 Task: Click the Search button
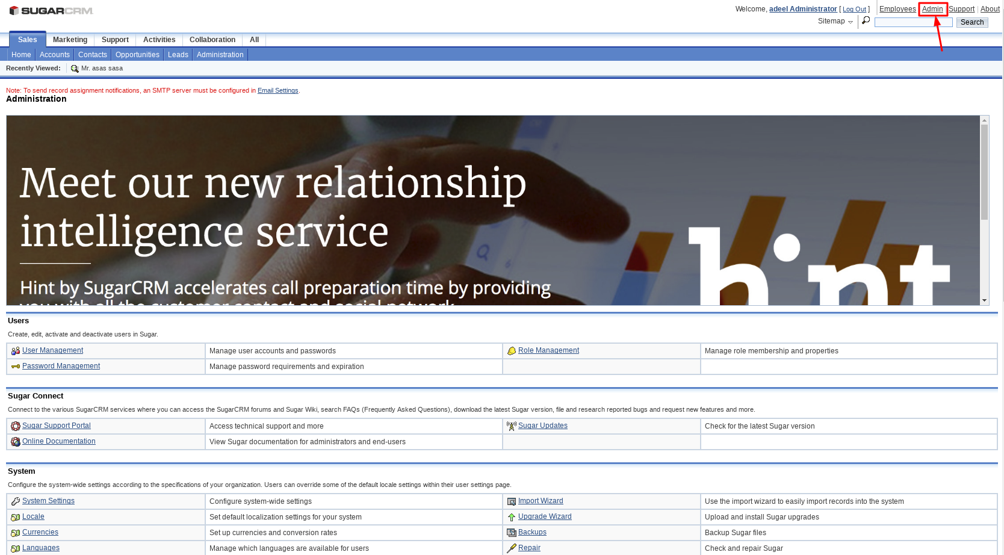tap(972, 22)
